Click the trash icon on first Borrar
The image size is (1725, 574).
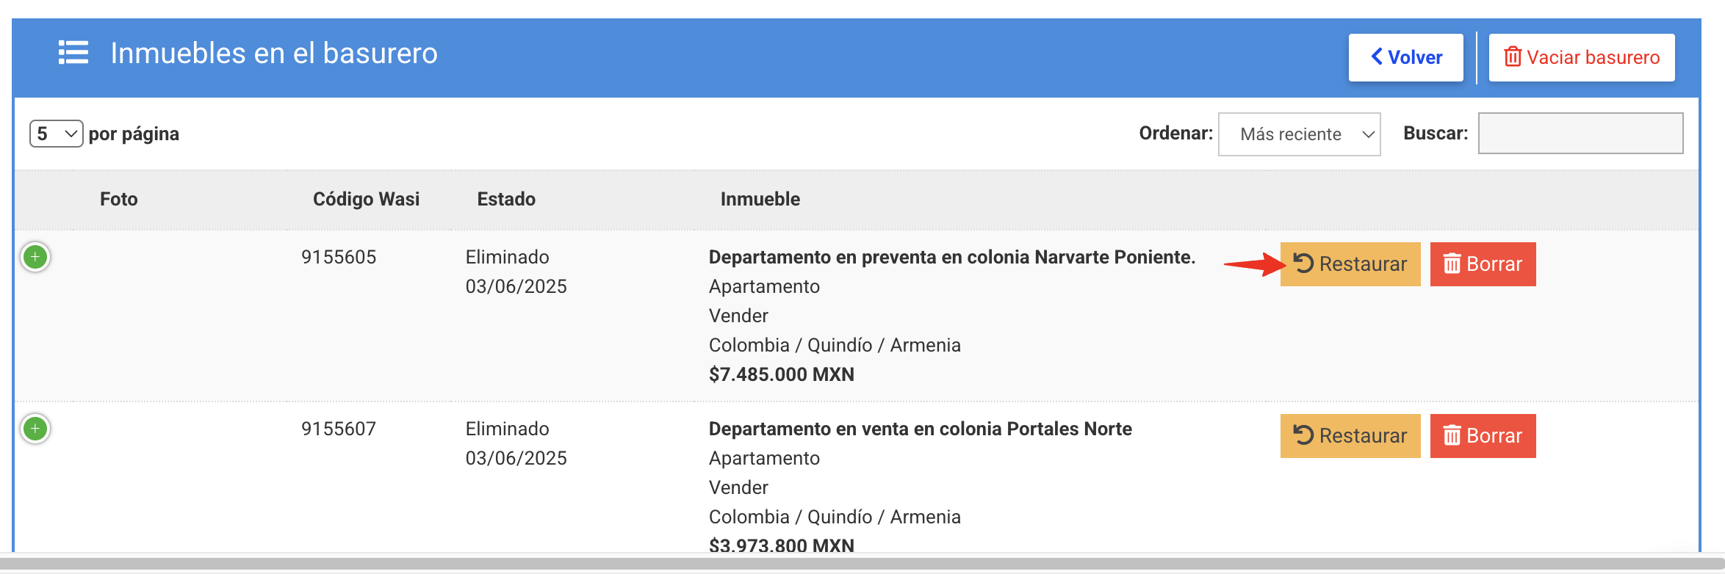coord(1452,264)
